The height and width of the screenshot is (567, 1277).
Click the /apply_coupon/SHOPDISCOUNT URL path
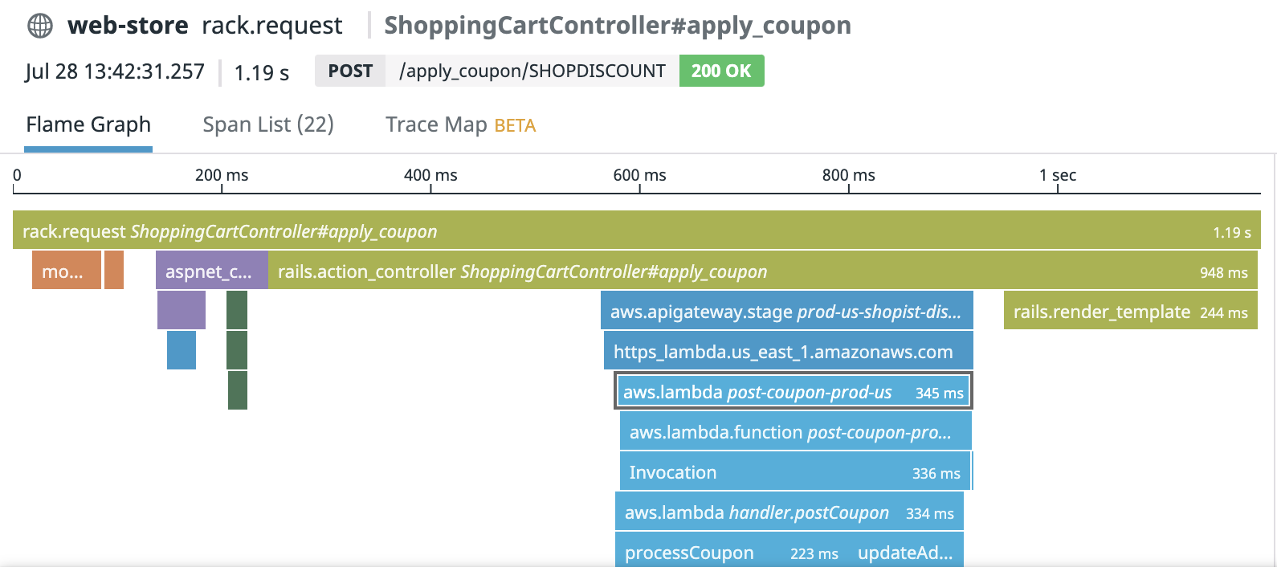coord(532,71)
